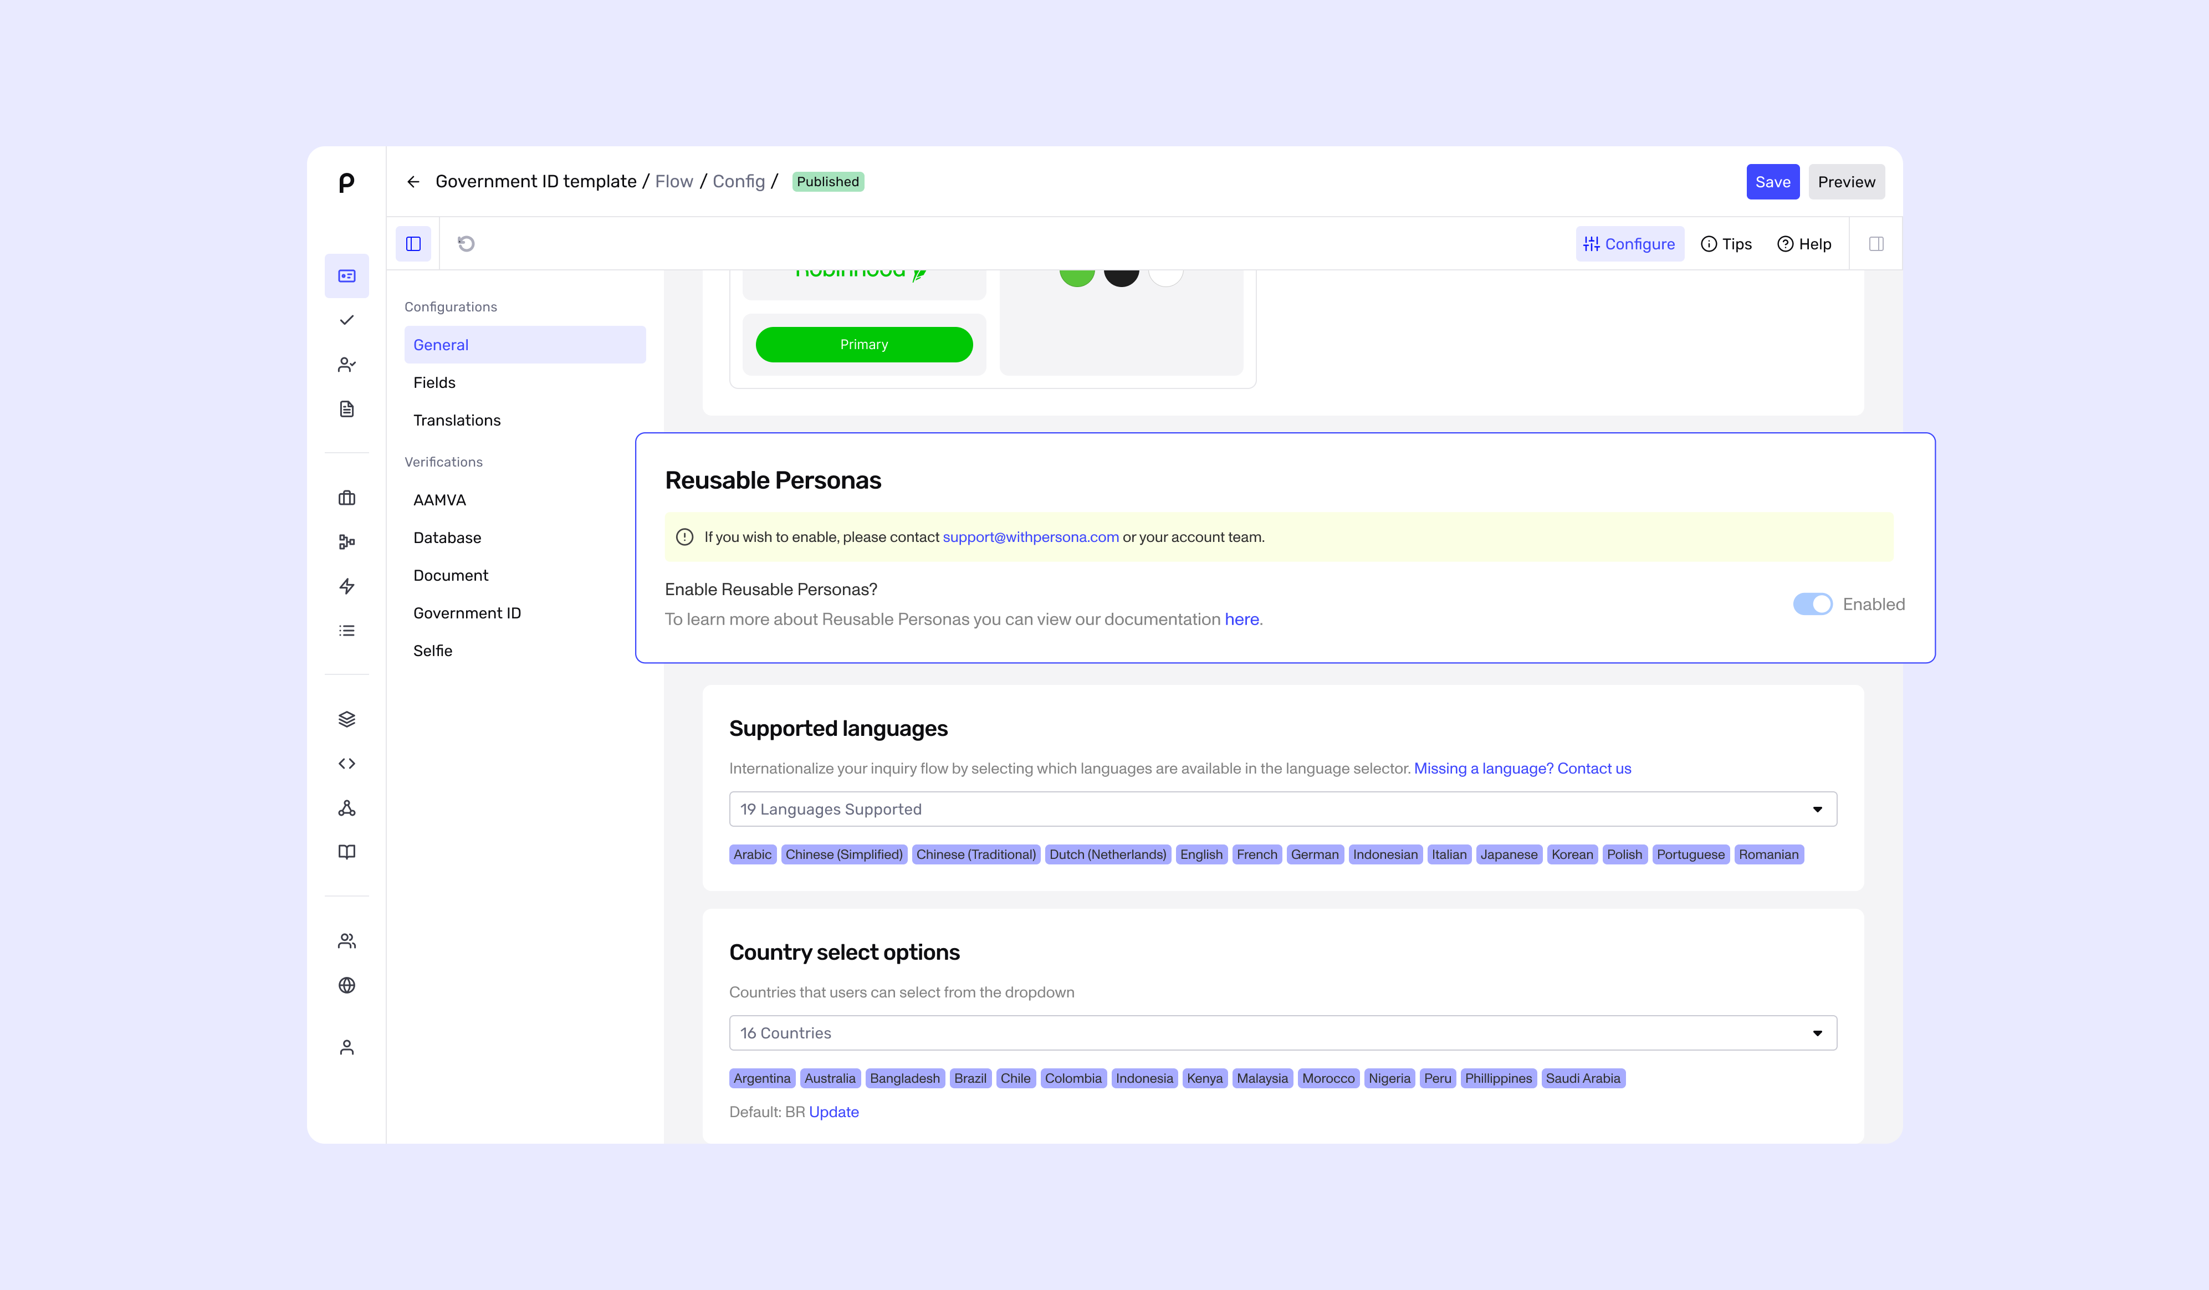Open the globe sidebar icon

coord(346,985)
